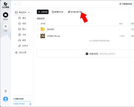Viewport: 134px width, 107px height.
Task: Click 不限速发文件 at the top right
Action: pyautogui.click(x=126, y=4)
